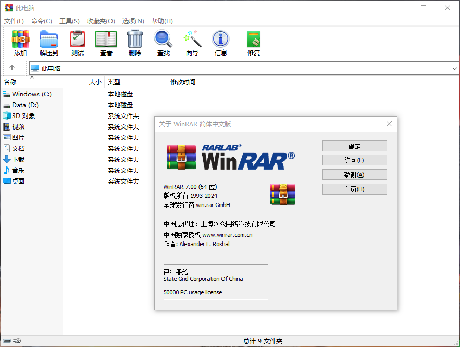
Task: Click the 中国总代理 company name text
Action: [219, 224]
